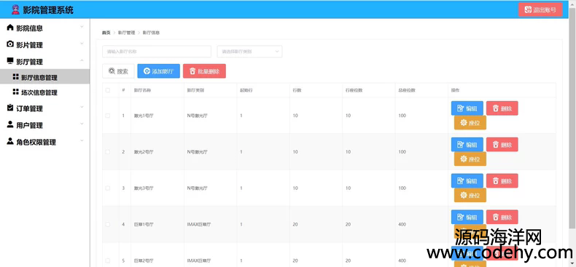Click the home icon next to 影院信息

tap(10, 28)
